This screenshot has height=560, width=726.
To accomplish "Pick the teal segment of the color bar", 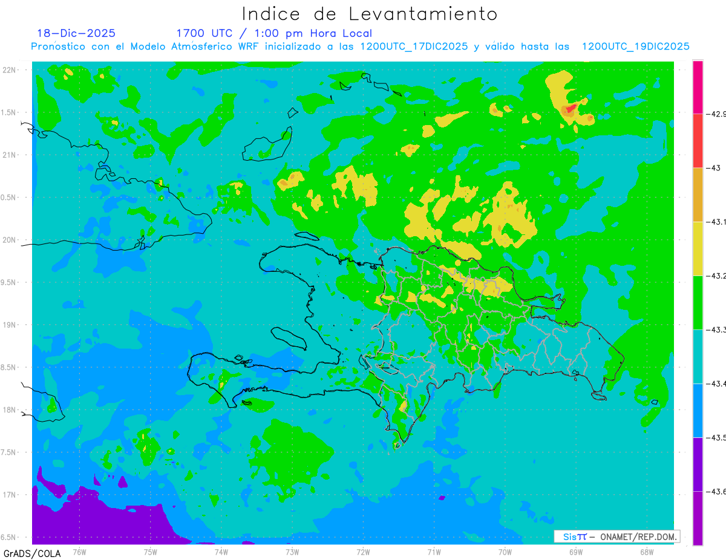I will pyautogui.click(x=698, y=356).
